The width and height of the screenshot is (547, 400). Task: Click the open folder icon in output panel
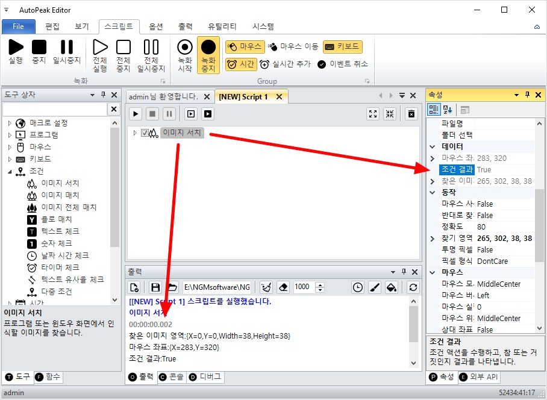(x=172, y=287)
